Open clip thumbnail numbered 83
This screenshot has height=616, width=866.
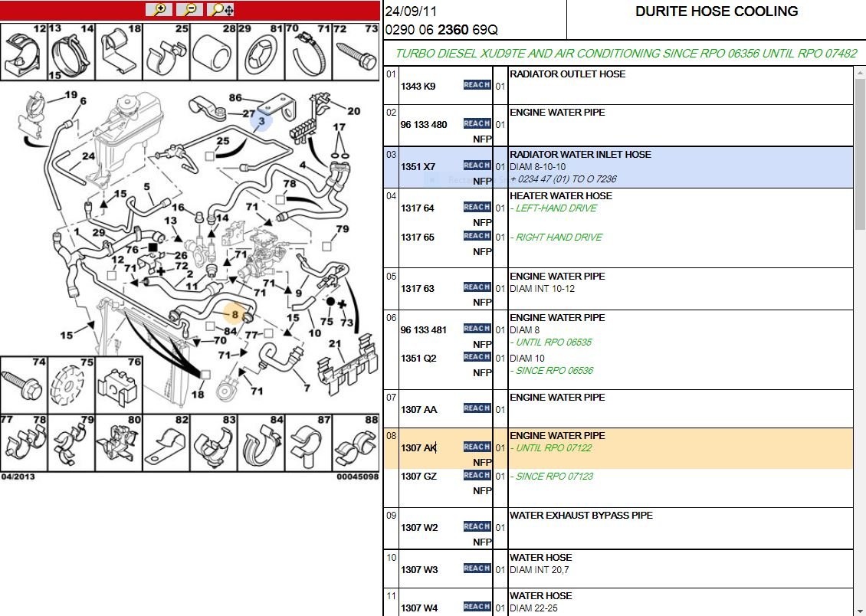(x=214, y=443)
